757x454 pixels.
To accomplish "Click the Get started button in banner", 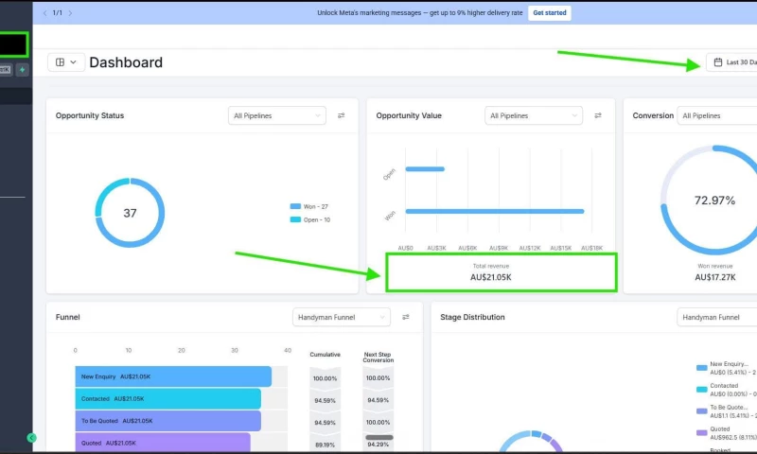I will (550, 13).
